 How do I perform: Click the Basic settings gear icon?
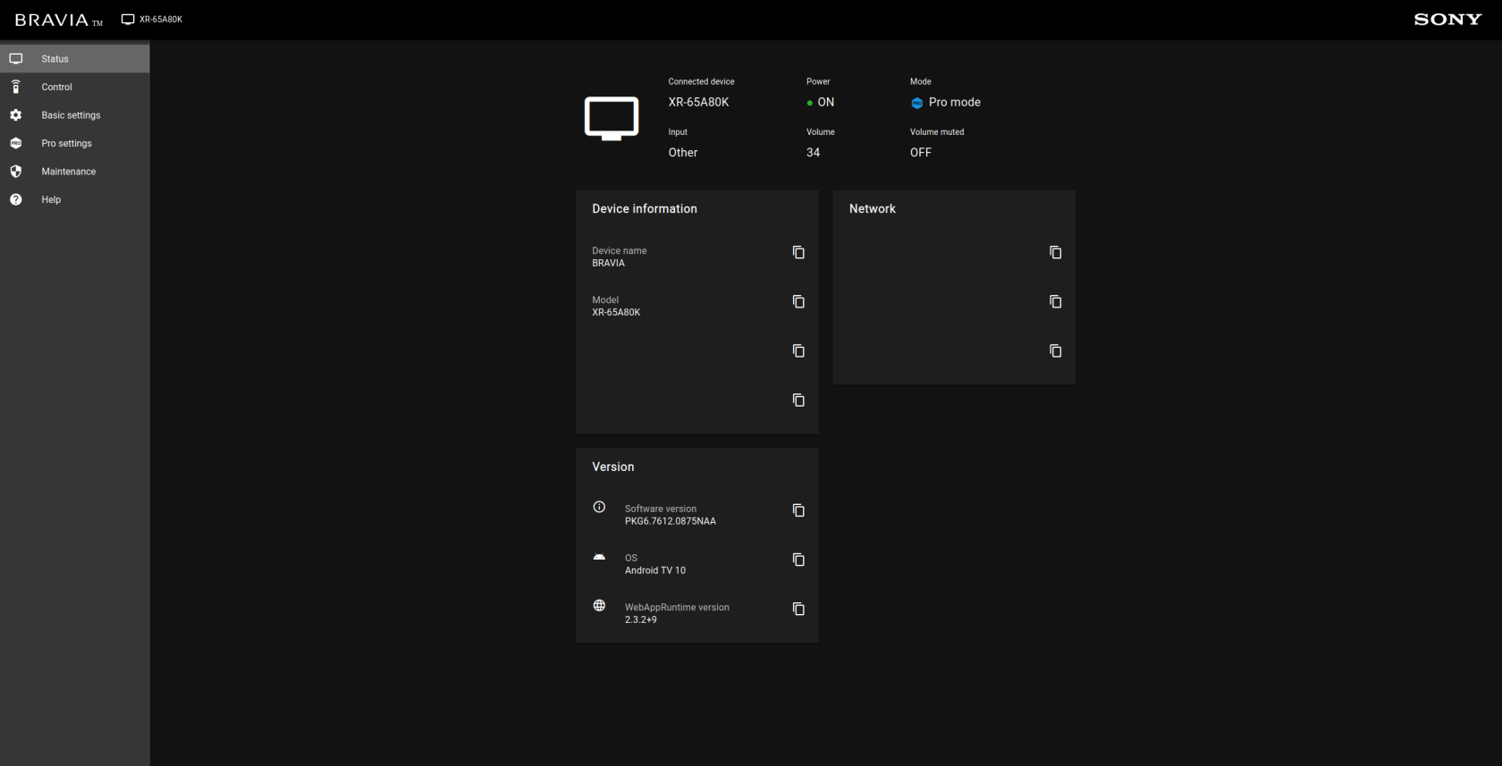click(x=16, y=115)
